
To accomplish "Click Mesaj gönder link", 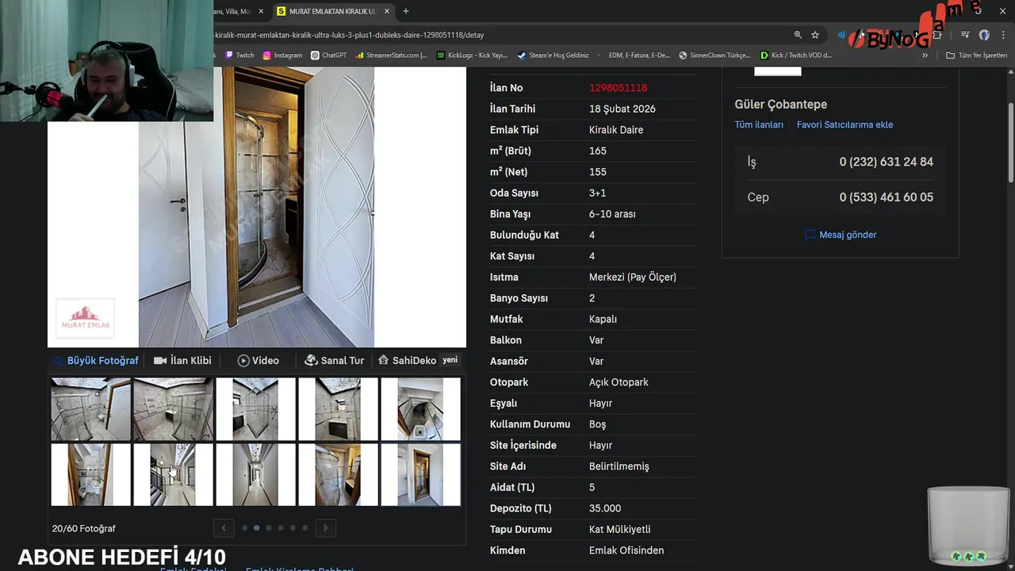I will pos(841,235).
